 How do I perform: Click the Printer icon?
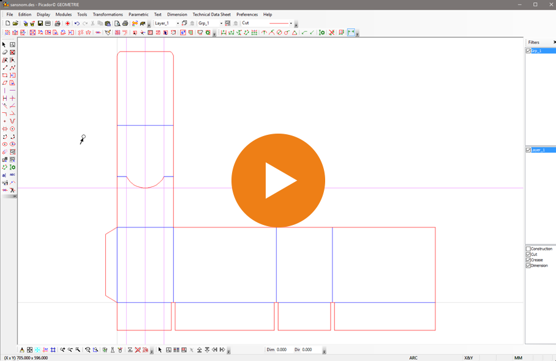125,23
